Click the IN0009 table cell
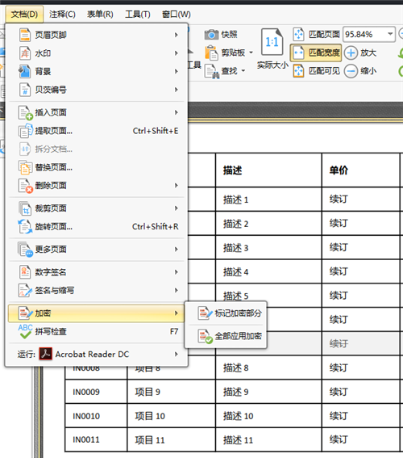Viewport: 403px width, 458px height. pos(96,392)
